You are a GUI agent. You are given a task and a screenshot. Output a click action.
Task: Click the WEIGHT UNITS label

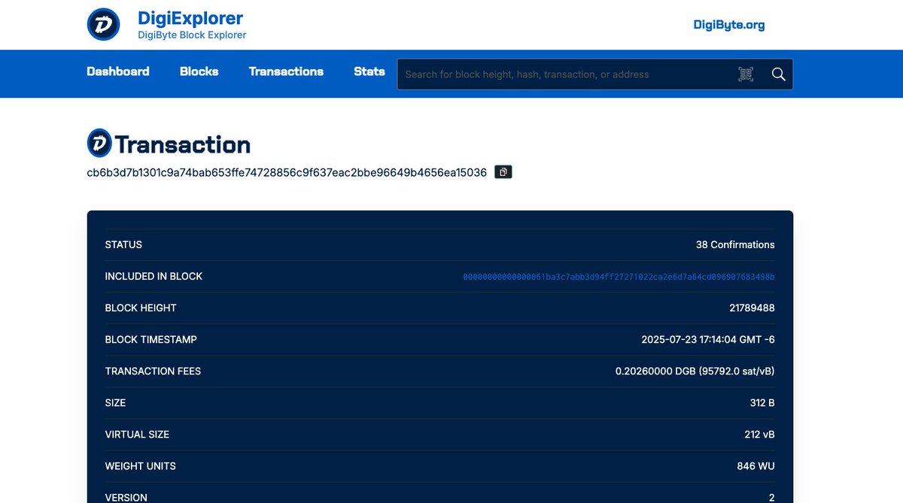140,465
